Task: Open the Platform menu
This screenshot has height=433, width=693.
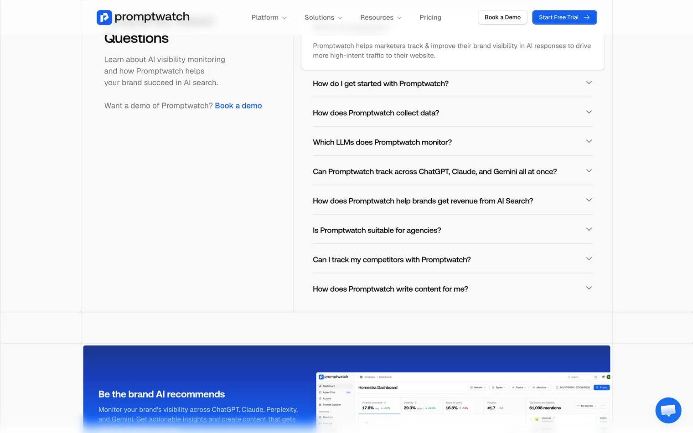Action: 269,17
